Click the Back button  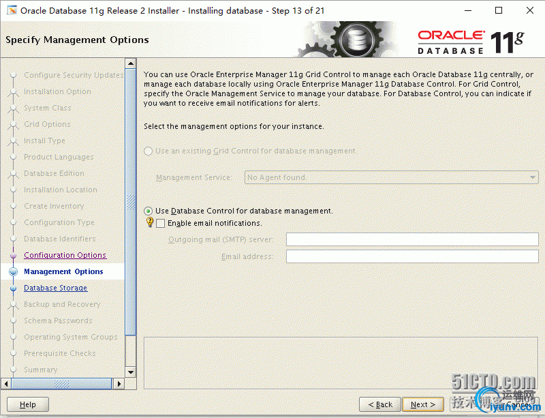(x=380, y=404)
